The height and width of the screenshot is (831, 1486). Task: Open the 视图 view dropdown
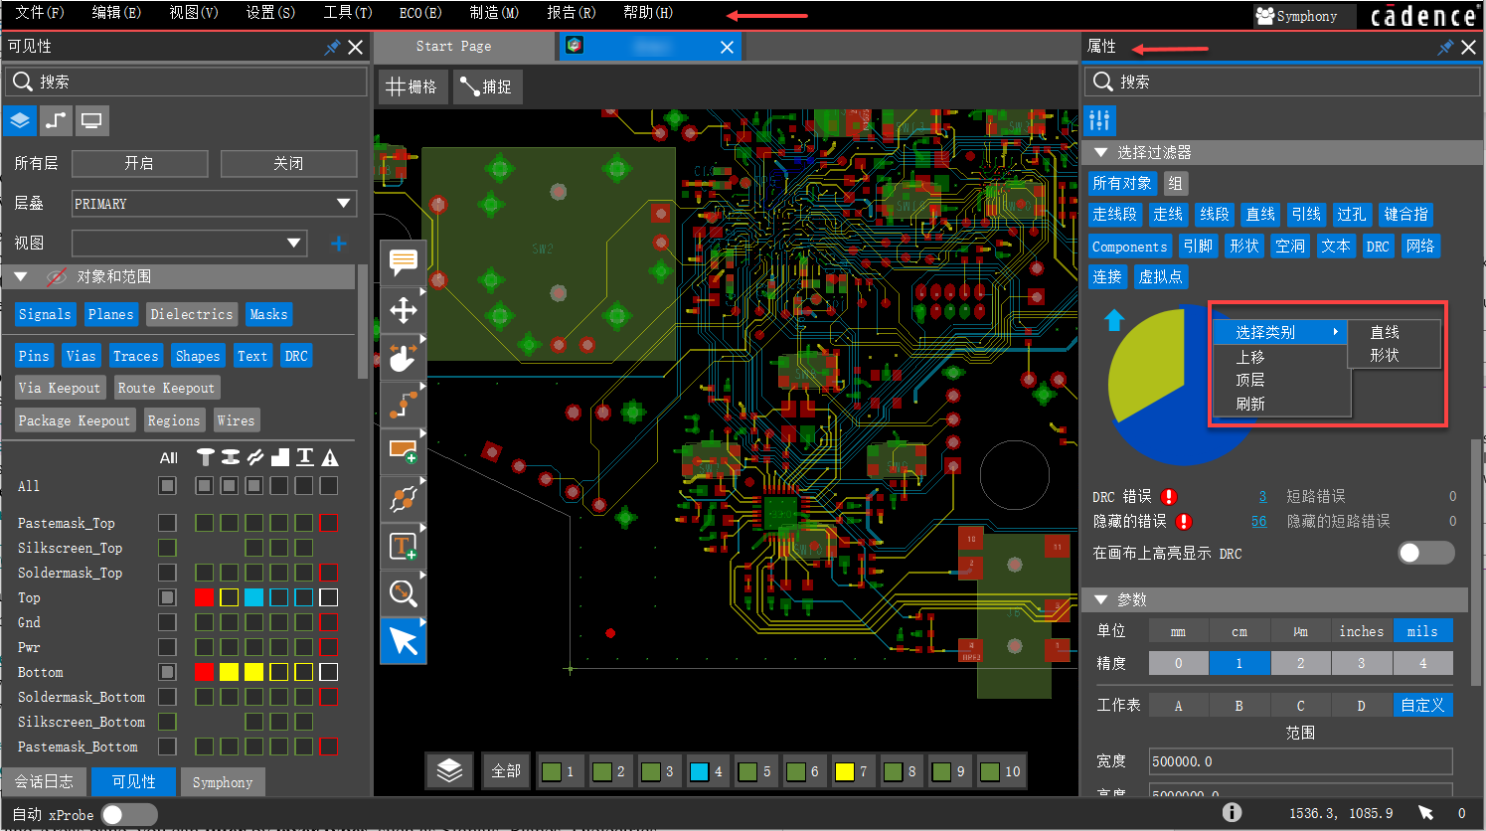pyautogui.click(x=189, y=244)
